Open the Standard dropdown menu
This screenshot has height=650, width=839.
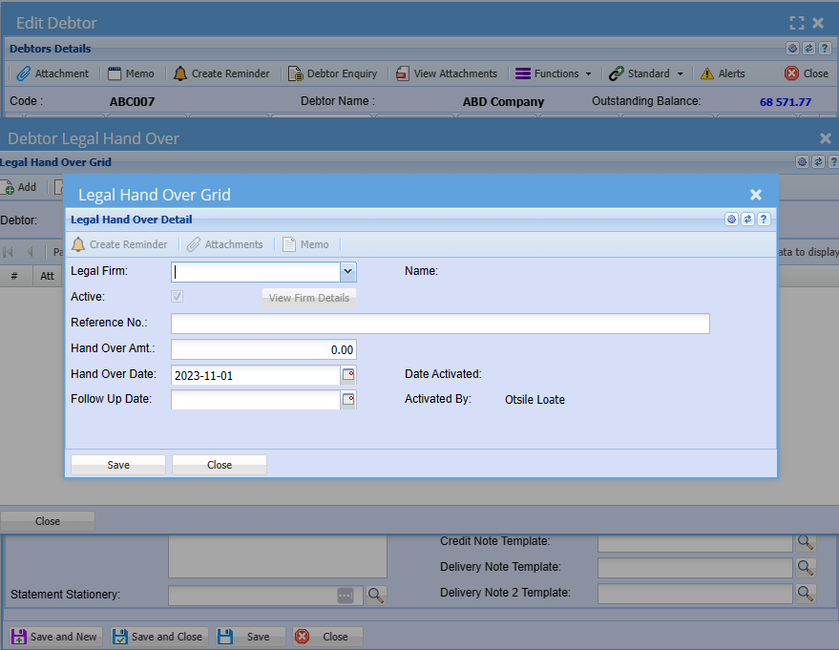(x=646, y=73)
